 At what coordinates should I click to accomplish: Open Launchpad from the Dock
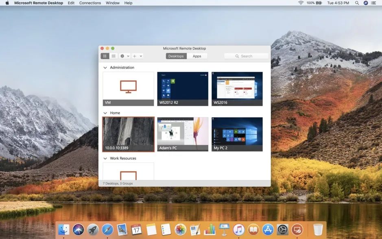pyautogui.click(x=93, y=230)
